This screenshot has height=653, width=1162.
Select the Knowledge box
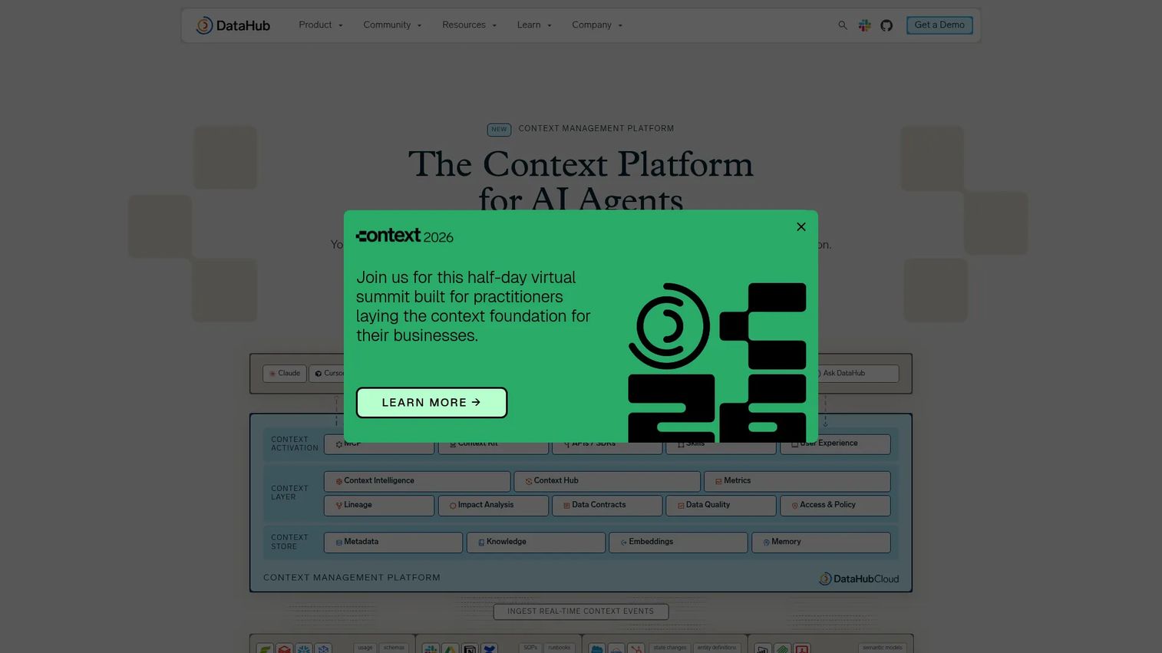pos(536,543)
